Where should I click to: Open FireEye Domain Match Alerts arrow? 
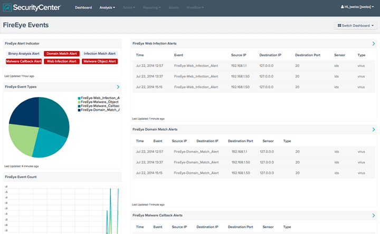coord(374,130)
